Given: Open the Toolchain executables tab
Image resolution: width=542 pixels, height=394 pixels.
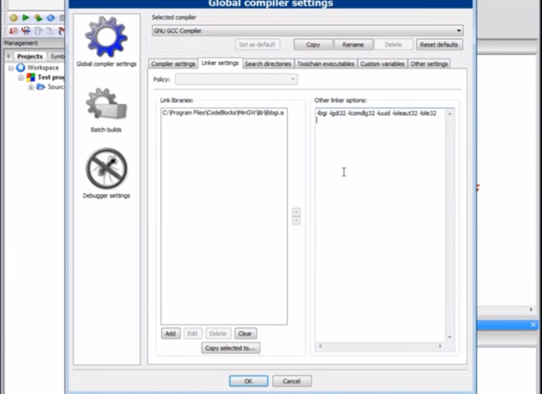Looking at the screenshot, I should pos(325,64).
